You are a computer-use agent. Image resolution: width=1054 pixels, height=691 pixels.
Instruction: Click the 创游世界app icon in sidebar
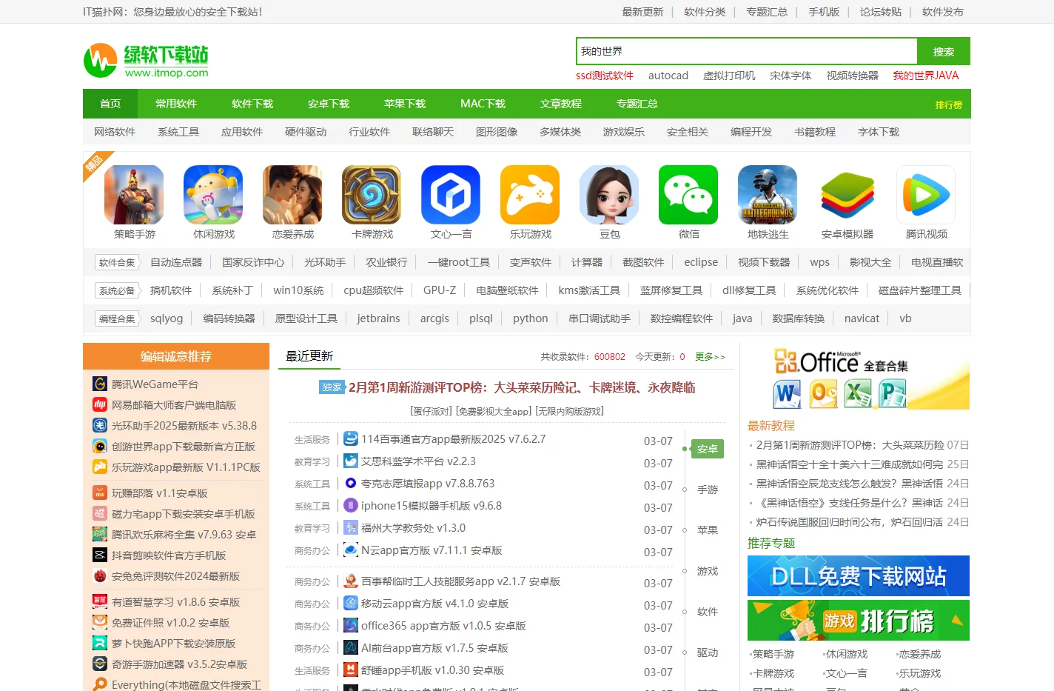(100, 446)
